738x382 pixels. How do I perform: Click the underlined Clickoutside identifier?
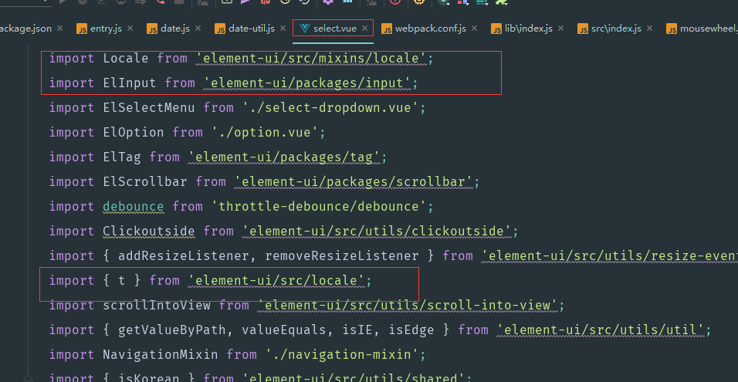[x=149, y=231]
